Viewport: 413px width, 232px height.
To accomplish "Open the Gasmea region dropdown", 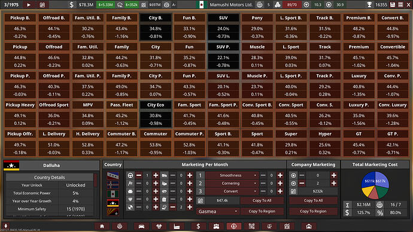I will (217, 211).
